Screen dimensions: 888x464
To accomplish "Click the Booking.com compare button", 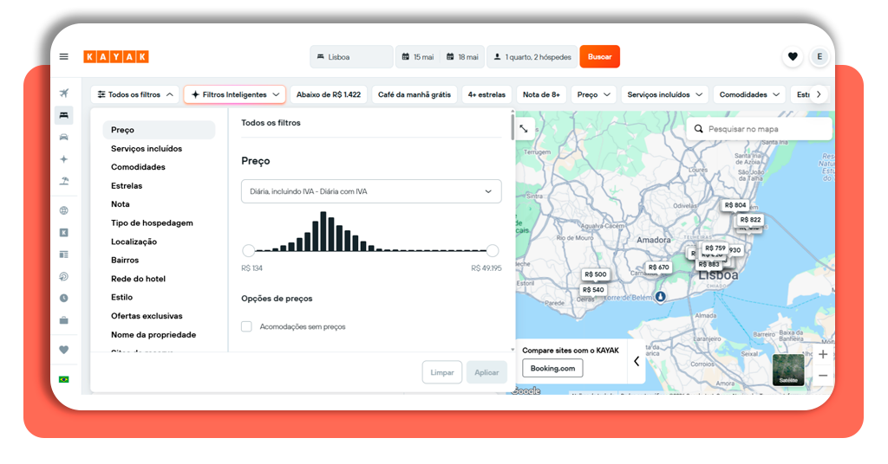I will 552,369.
